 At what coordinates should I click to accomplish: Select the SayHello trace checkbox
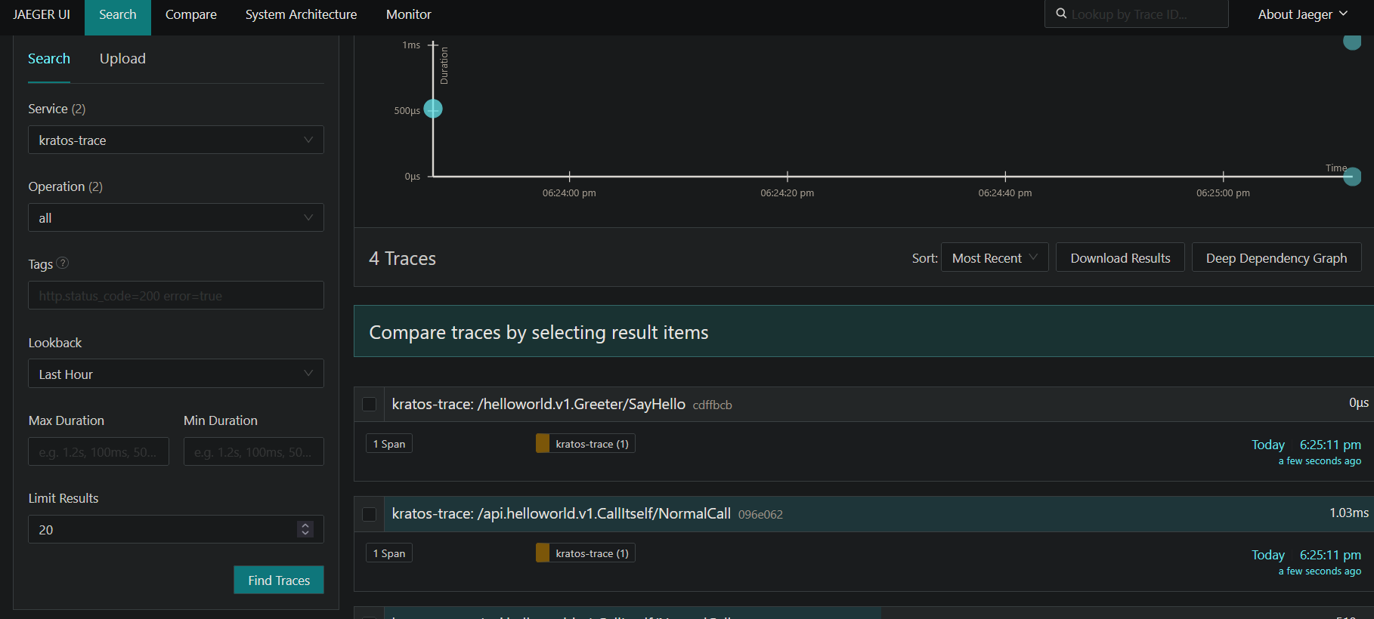click(370, 405)
